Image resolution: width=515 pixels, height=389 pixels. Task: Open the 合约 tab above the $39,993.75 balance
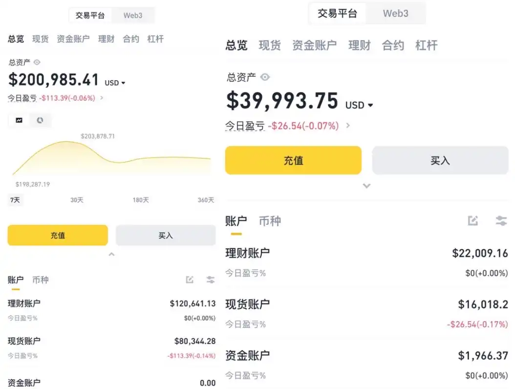pyautogui.click(x=393, y=45)
